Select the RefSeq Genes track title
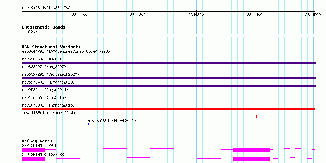Viewport: 326px width, 163px height. [37, 141]
